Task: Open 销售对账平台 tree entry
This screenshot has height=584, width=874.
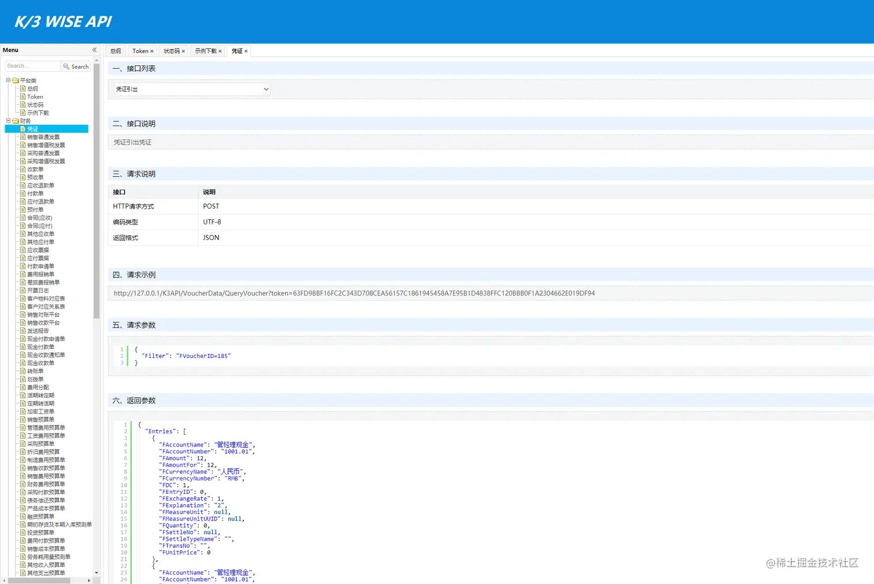Action: click(x=43, y=315)
